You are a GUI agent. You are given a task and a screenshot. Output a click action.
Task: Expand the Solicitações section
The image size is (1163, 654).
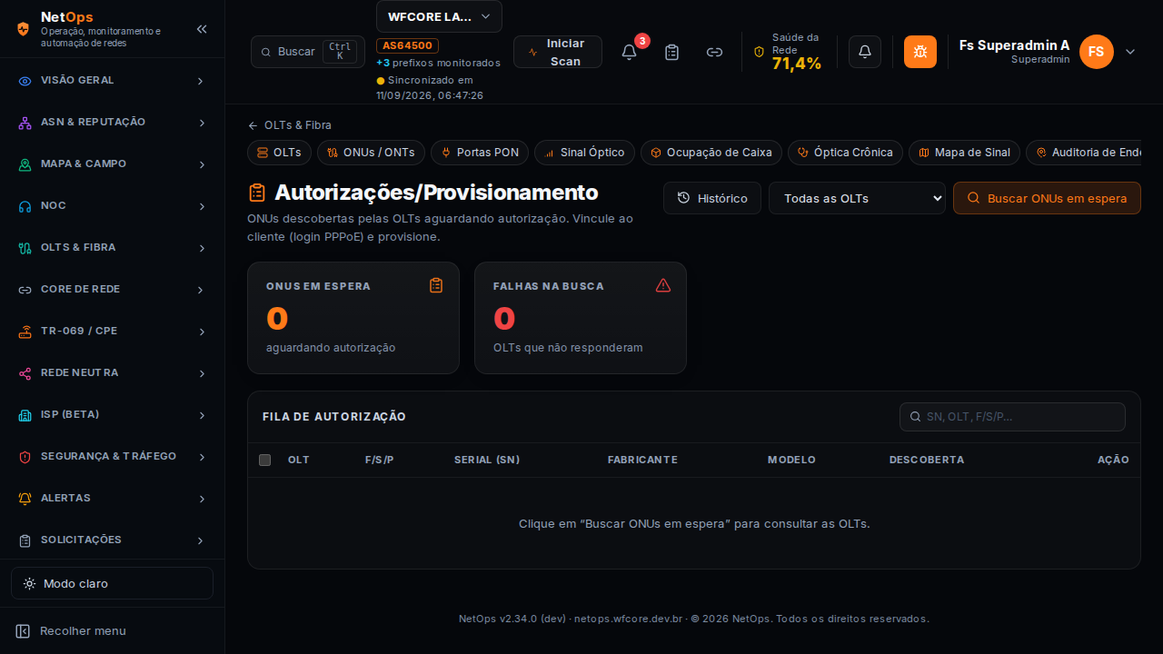click(x=112, y=540)
